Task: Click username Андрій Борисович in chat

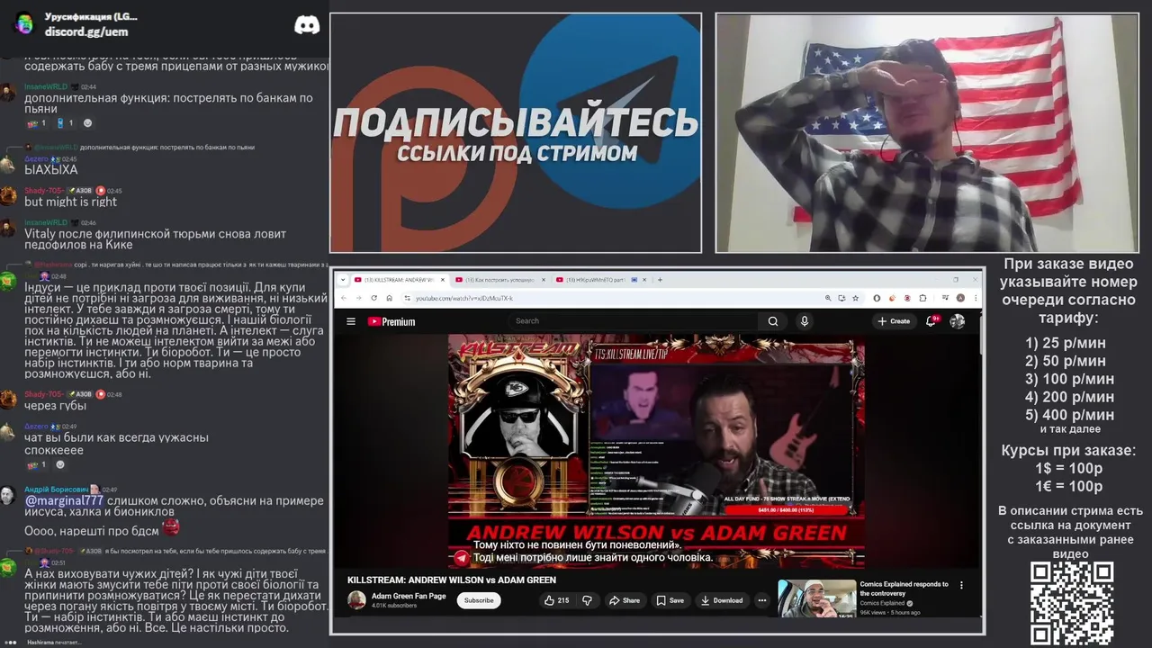Action: click(56, 489)
